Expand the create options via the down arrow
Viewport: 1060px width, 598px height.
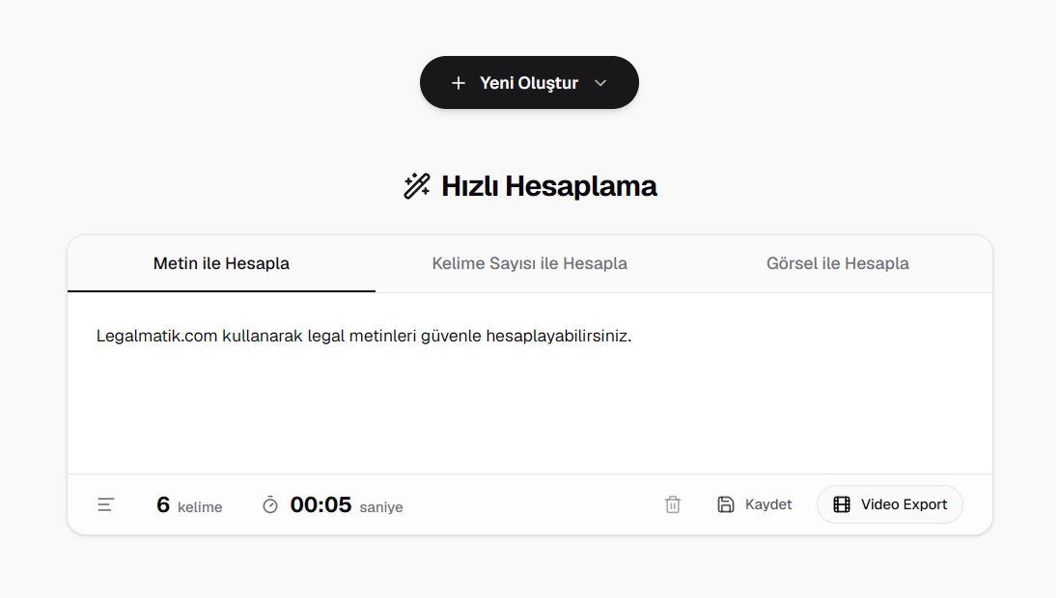coord(600,83)
